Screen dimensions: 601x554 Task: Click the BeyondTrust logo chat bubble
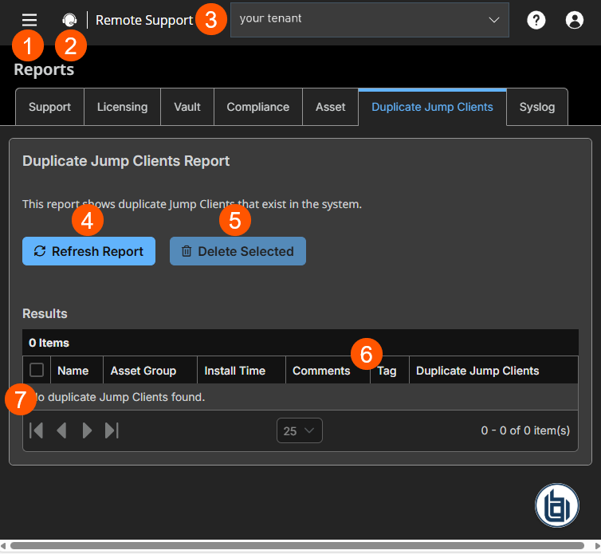point(557,505)
